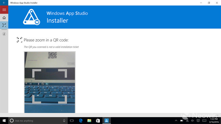Click the QR icon beside the heading
The image size is (221, 124).
(x=19, y=40)
